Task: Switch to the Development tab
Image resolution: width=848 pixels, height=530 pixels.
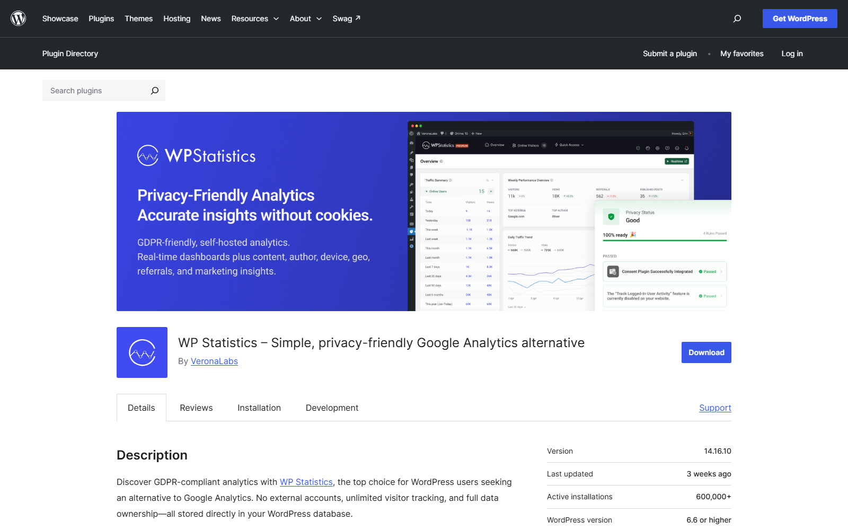Action: 332,408
